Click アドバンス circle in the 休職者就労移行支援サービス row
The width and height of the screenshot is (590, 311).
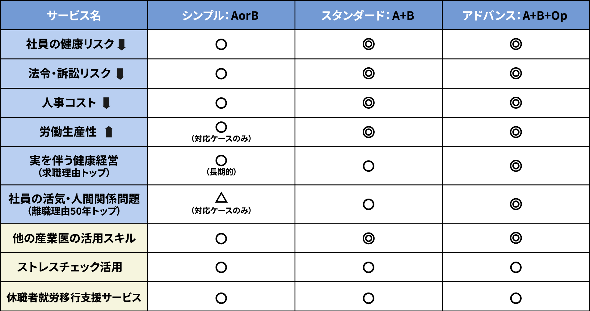coord(516,298)
